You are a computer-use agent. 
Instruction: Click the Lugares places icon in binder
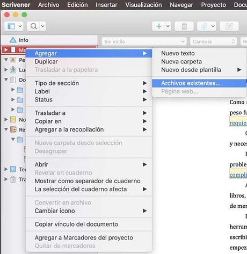(13, 70)
